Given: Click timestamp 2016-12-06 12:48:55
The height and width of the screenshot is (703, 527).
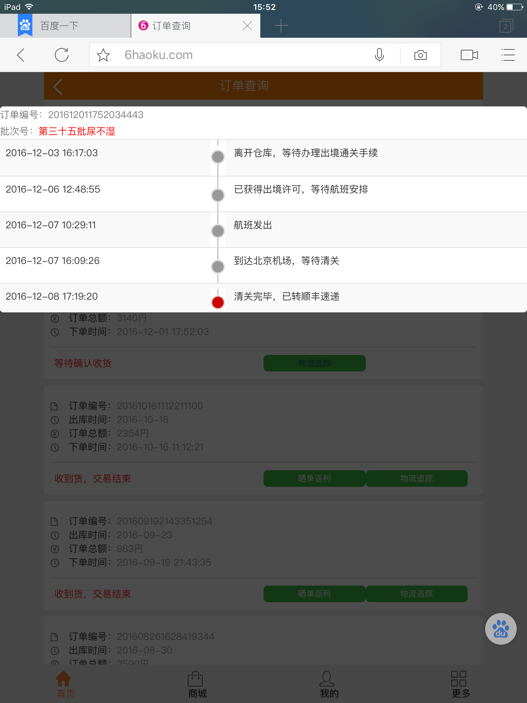Looking at the screenshot, I should (x=53, y=189).
